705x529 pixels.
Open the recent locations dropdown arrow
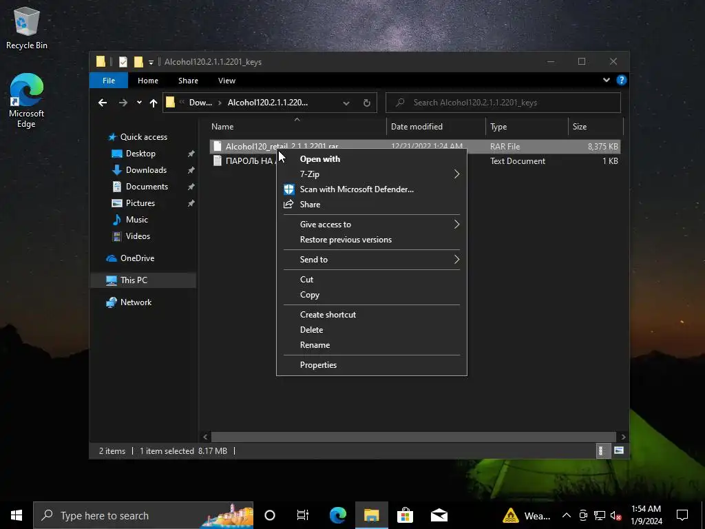139,103
